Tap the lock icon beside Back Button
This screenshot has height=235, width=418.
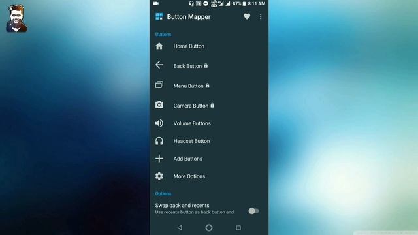coord(206,65)
